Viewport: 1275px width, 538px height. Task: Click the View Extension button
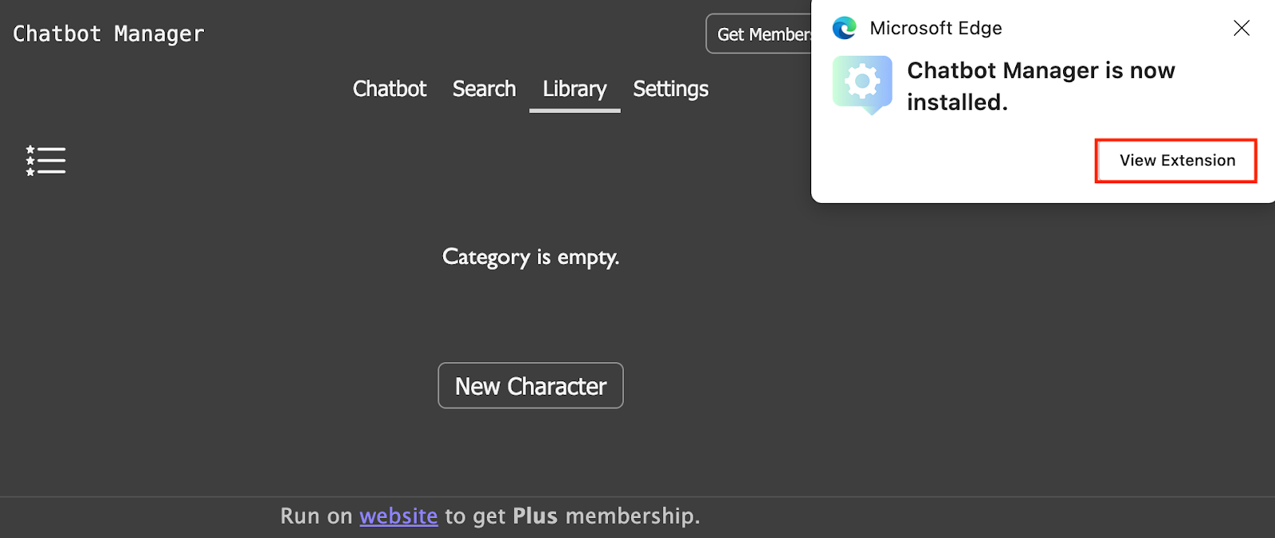pyautogui.click(x=1176, y=161)
